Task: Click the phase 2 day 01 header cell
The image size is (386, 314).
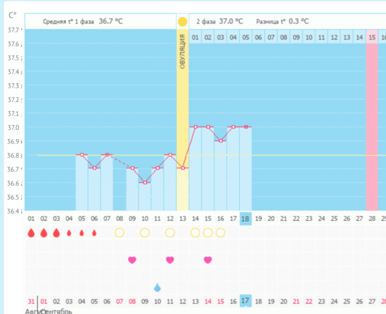Action: pos(195,37)
